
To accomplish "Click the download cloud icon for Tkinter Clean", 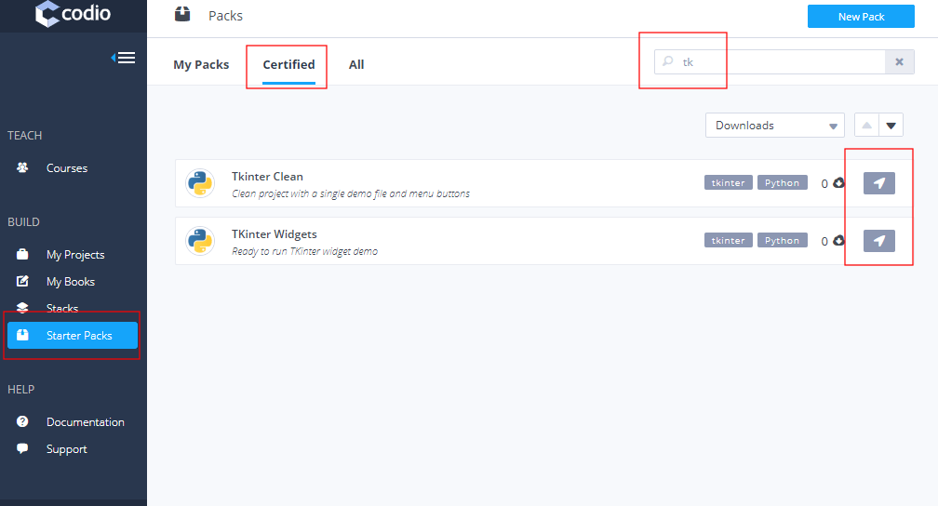I will [x=838, y=183].
